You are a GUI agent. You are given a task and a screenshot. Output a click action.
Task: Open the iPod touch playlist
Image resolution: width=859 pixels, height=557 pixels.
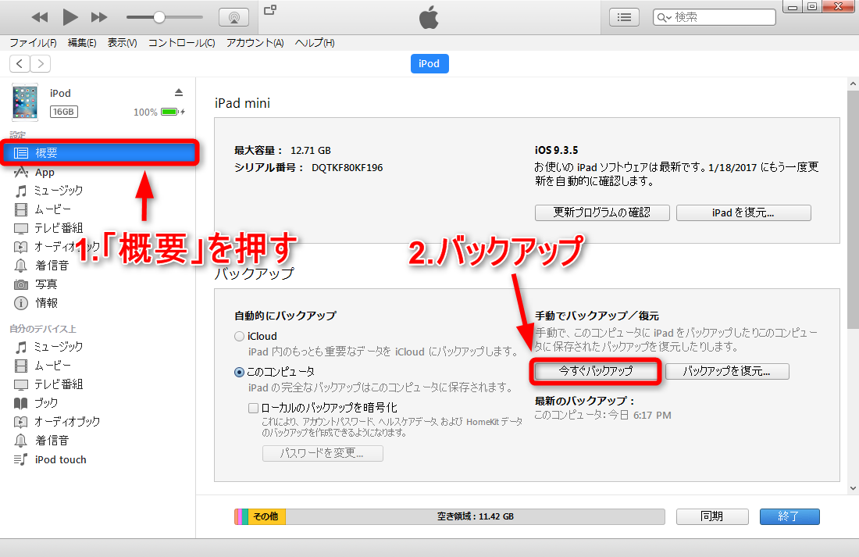(60, 459)
